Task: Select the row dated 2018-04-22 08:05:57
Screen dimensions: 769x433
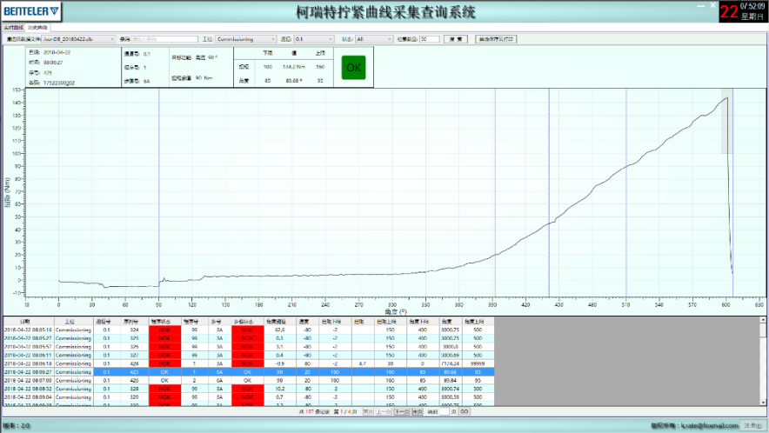Action: [248, 347]
